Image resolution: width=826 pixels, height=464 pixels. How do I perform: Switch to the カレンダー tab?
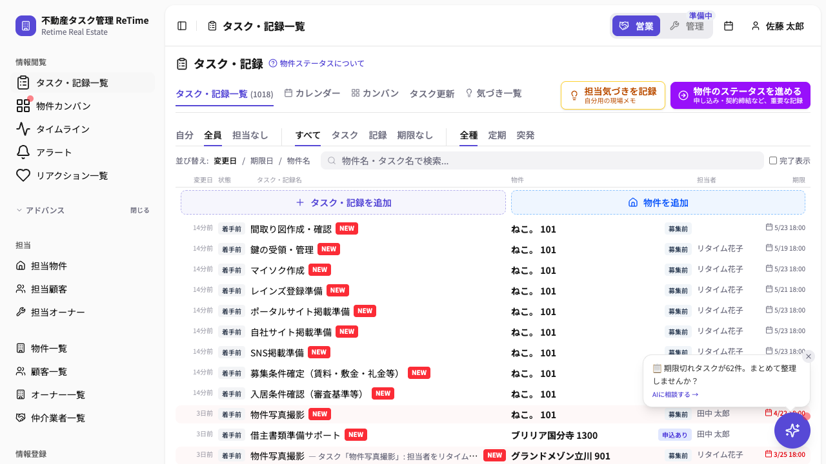tap(312, 93)
